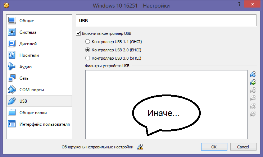Open the Носители settings section
Viewport: 263px width, 157px height.
pyautogui.click(x=39, y=55)
